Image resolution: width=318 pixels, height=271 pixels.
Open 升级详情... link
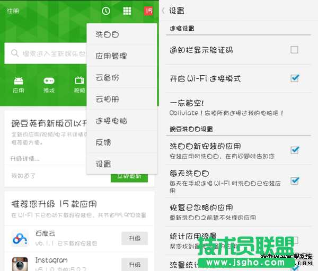pyautogui.click(x=25, y=158)
